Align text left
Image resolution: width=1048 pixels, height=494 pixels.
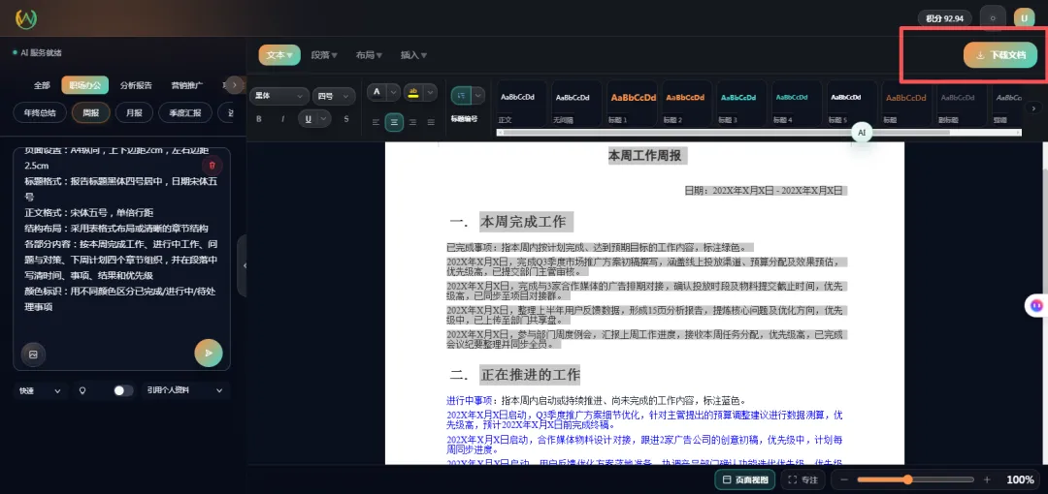[x=376, y=122]
